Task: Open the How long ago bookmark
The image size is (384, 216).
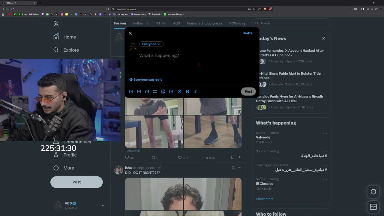Action: [x=121, y=14]
